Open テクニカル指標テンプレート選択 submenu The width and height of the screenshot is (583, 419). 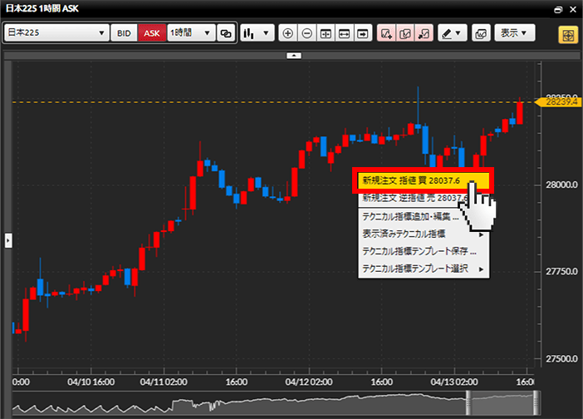point(424,269)
